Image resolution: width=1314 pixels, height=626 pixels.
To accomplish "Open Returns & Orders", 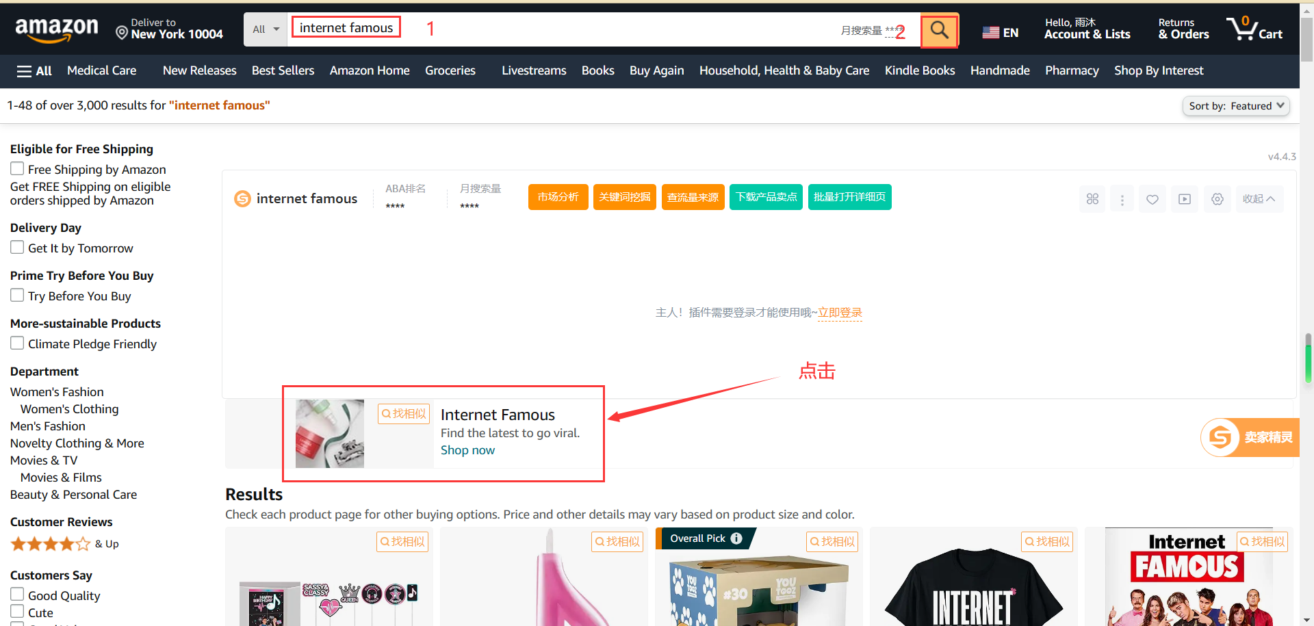I will pos(1183,29).
